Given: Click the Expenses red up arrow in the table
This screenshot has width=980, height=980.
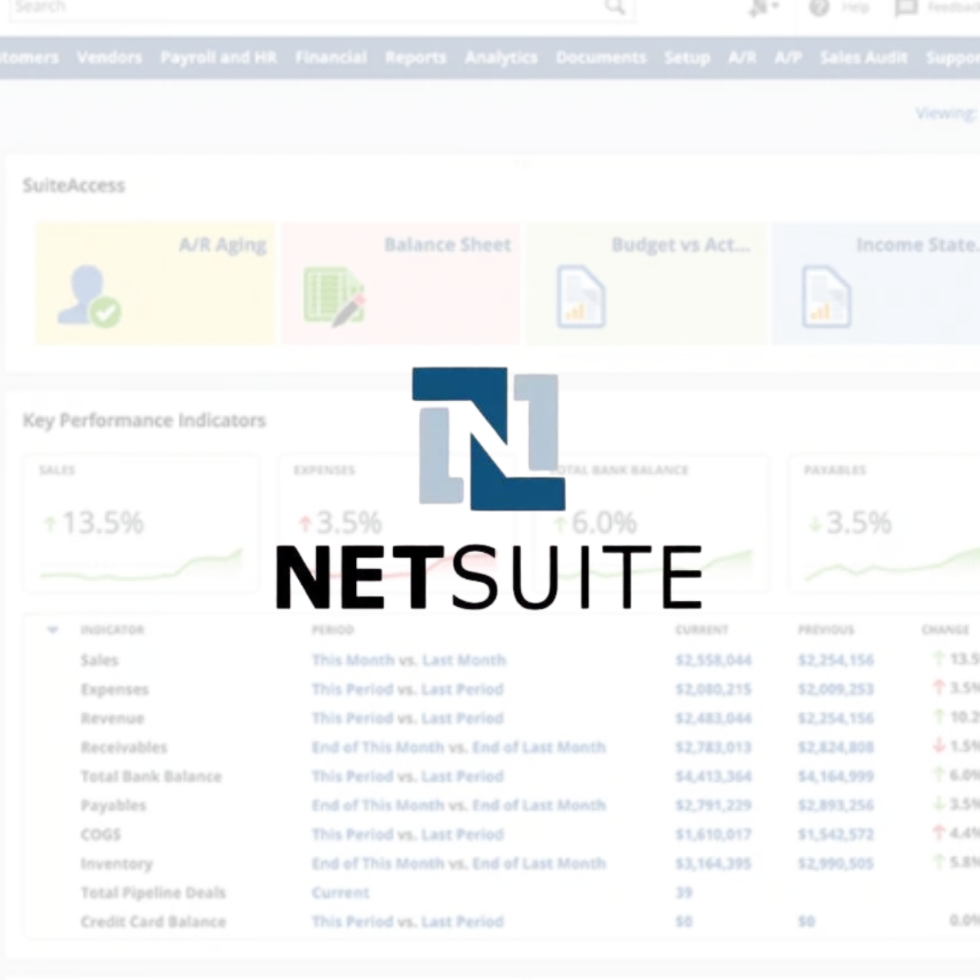Looking at the screenshot, I should tap(939, 688).
